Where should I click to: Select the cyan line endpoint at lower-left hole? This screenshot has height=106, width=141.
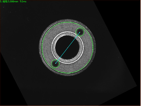(56, 63)
